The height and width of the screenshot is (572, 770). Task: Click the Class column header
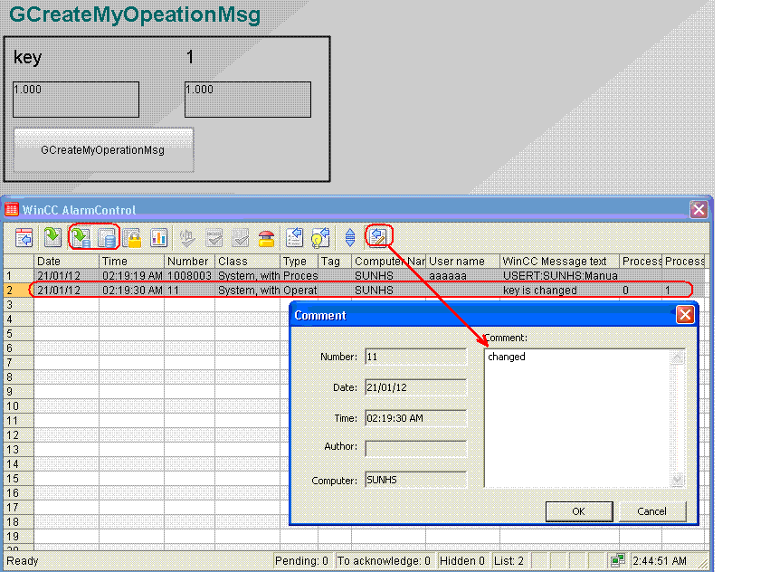click(x=248, y=261)
